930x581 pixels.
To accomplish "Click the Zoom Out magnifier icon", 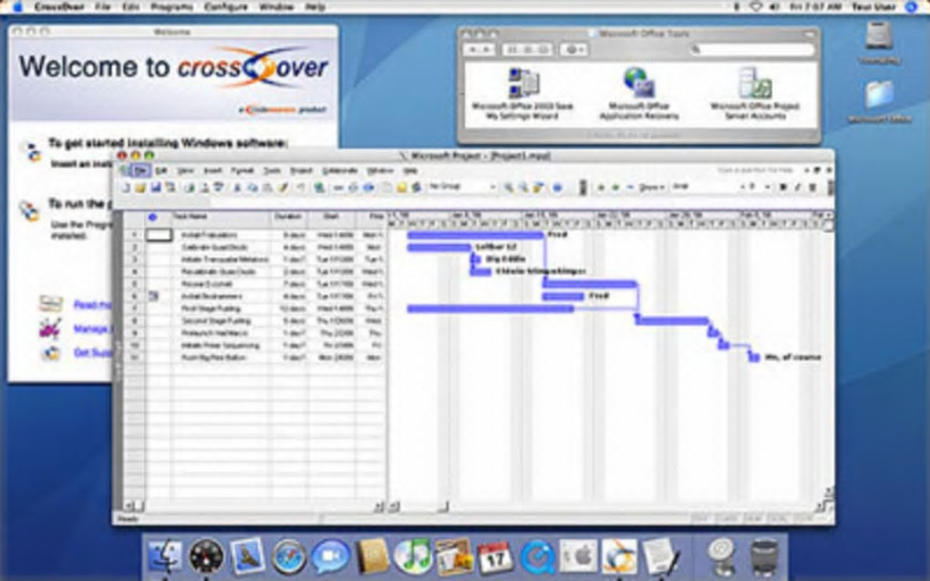I will 524,188.
